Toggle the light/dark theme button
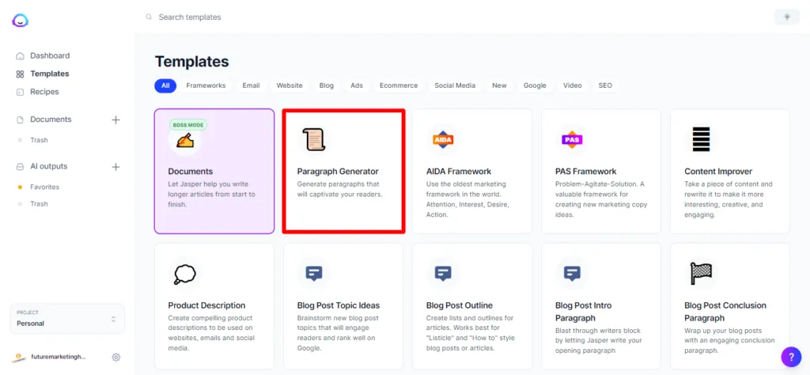The height and width of the screenshot is (375, 810). (x=786, y=17)
